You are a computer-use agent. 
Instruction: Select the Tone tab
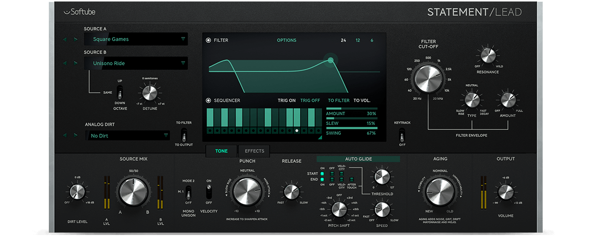pos(222,151)
